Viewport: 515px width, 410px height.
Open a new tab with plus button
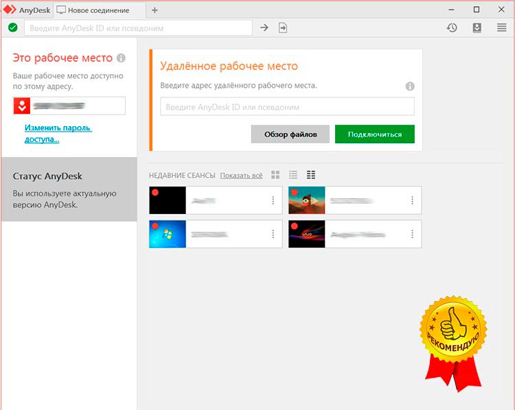click(154, 10)
